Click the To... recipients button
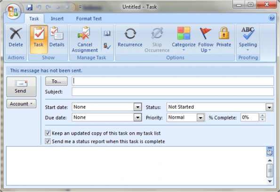Viewport: 280px width, 192px height. (x=56, y=81)
